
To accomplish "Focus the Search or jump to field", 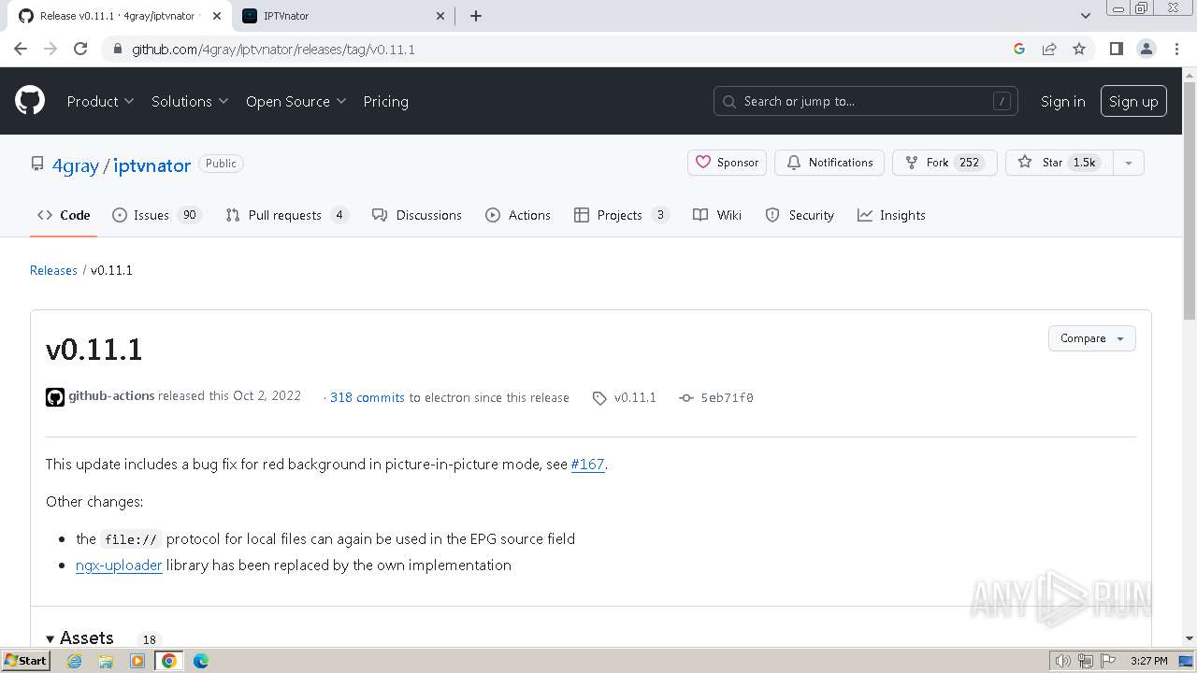I will pyautogui.click(x=866, y=101).
